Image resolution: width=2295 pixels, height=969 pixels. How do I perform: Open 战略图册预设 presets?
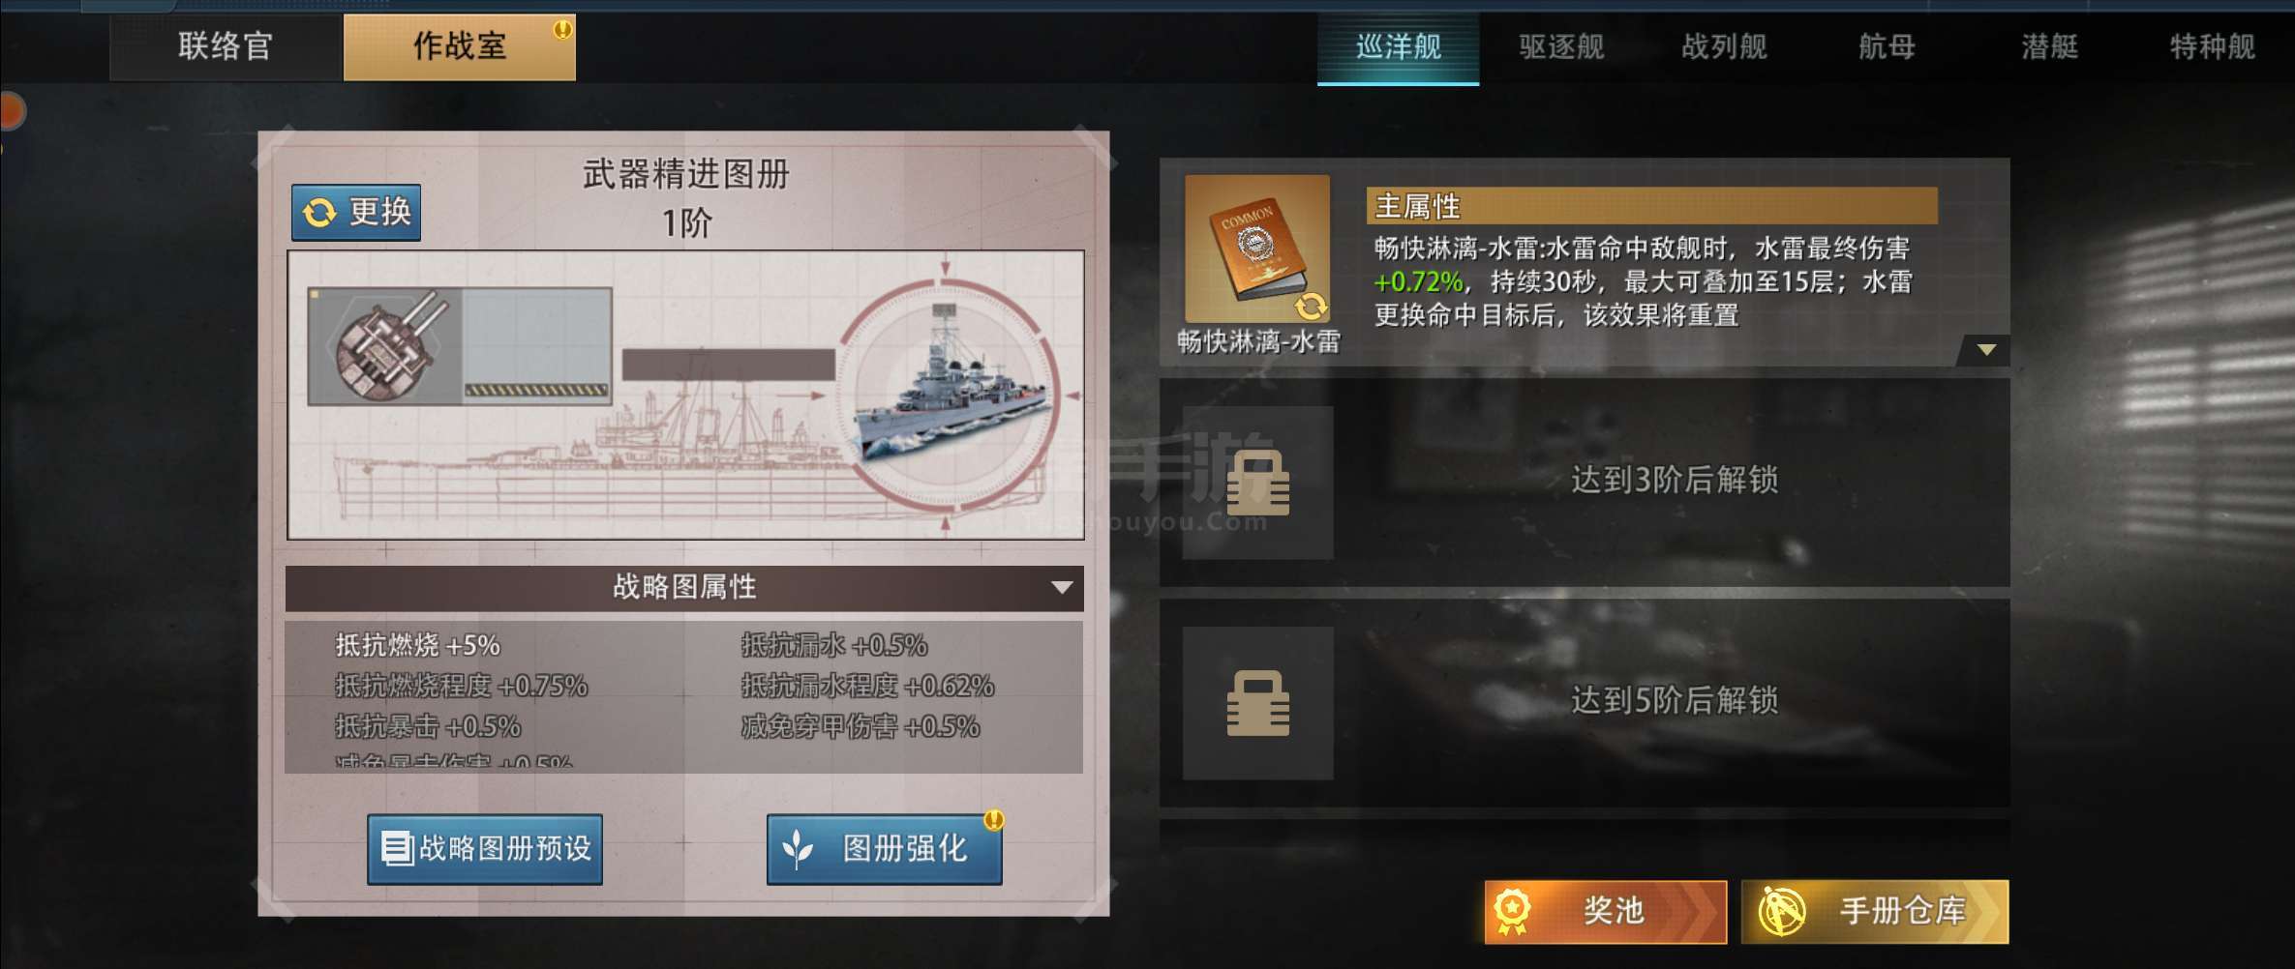[x=485, y=849]
